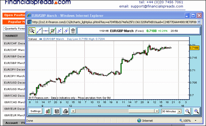Click the hatched scrollbar track area

click(x=102, y=111)
